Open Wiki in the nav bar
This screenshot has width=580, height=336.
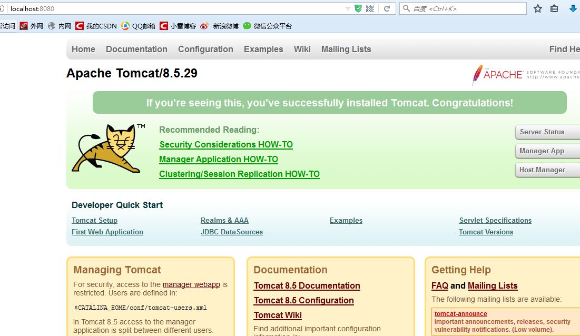click(302, 49)
